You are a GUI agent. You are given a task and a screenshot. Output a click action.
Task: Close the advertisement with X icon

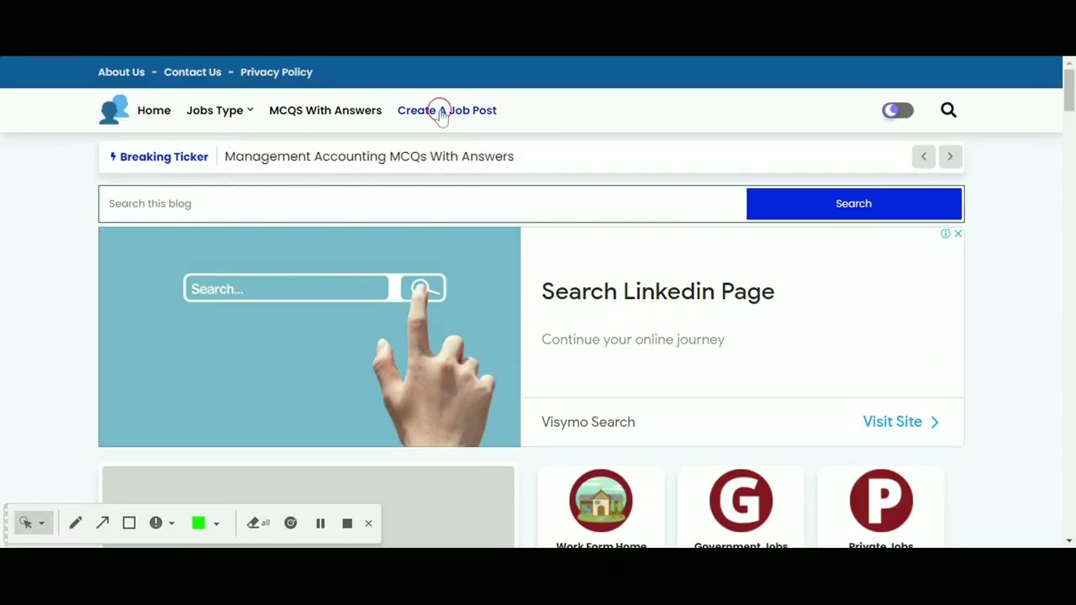tap(957, 234)
